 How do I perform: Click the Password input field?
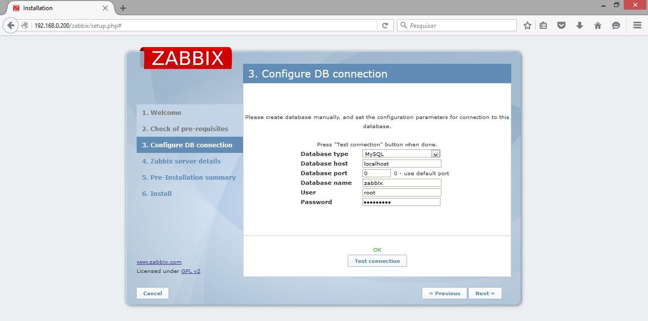[401, 202]
